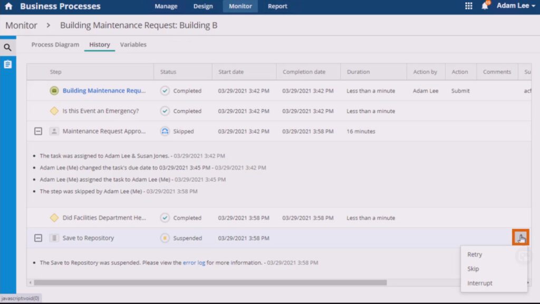
Task: Select 'Save to Repository' step text
Action: [x=88, y=238]
